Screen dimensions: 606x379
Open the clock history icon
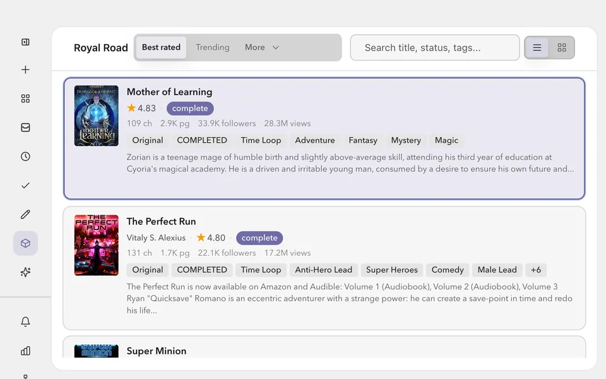click(25, 156)
